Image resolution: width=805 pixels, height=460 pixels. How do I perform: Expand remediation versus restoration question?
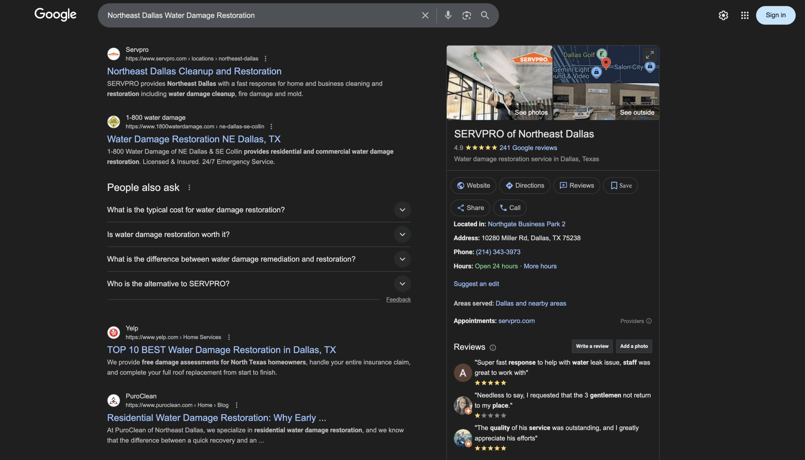tap(402, 259)
